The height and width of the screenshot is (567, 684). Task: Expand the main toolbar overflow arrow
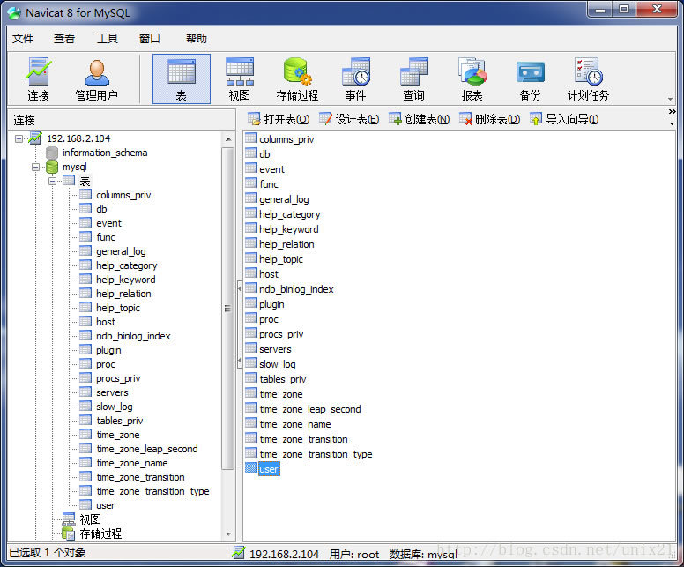pyautogui.click(x=671, y=99)
